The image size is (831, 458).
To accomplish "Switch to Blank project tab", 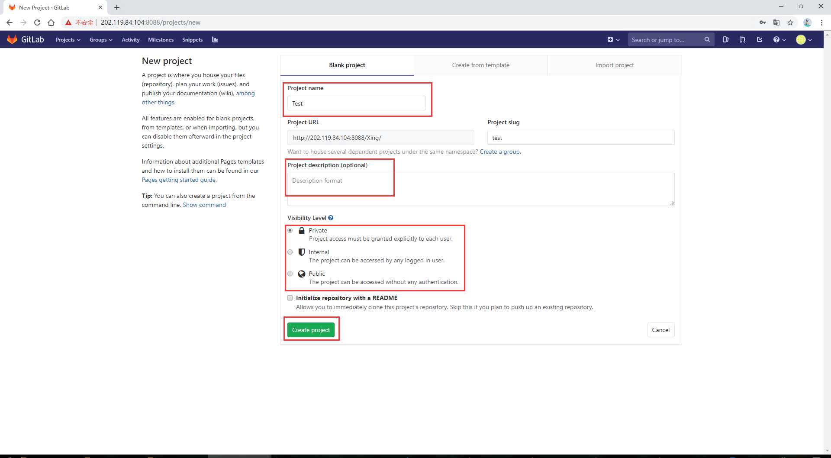I will pyautogui.click(x=347, y=65).
